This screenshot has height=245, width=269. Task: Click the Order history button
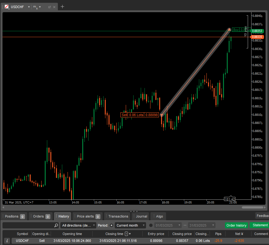pyautogui.click(x=236, y=225)
